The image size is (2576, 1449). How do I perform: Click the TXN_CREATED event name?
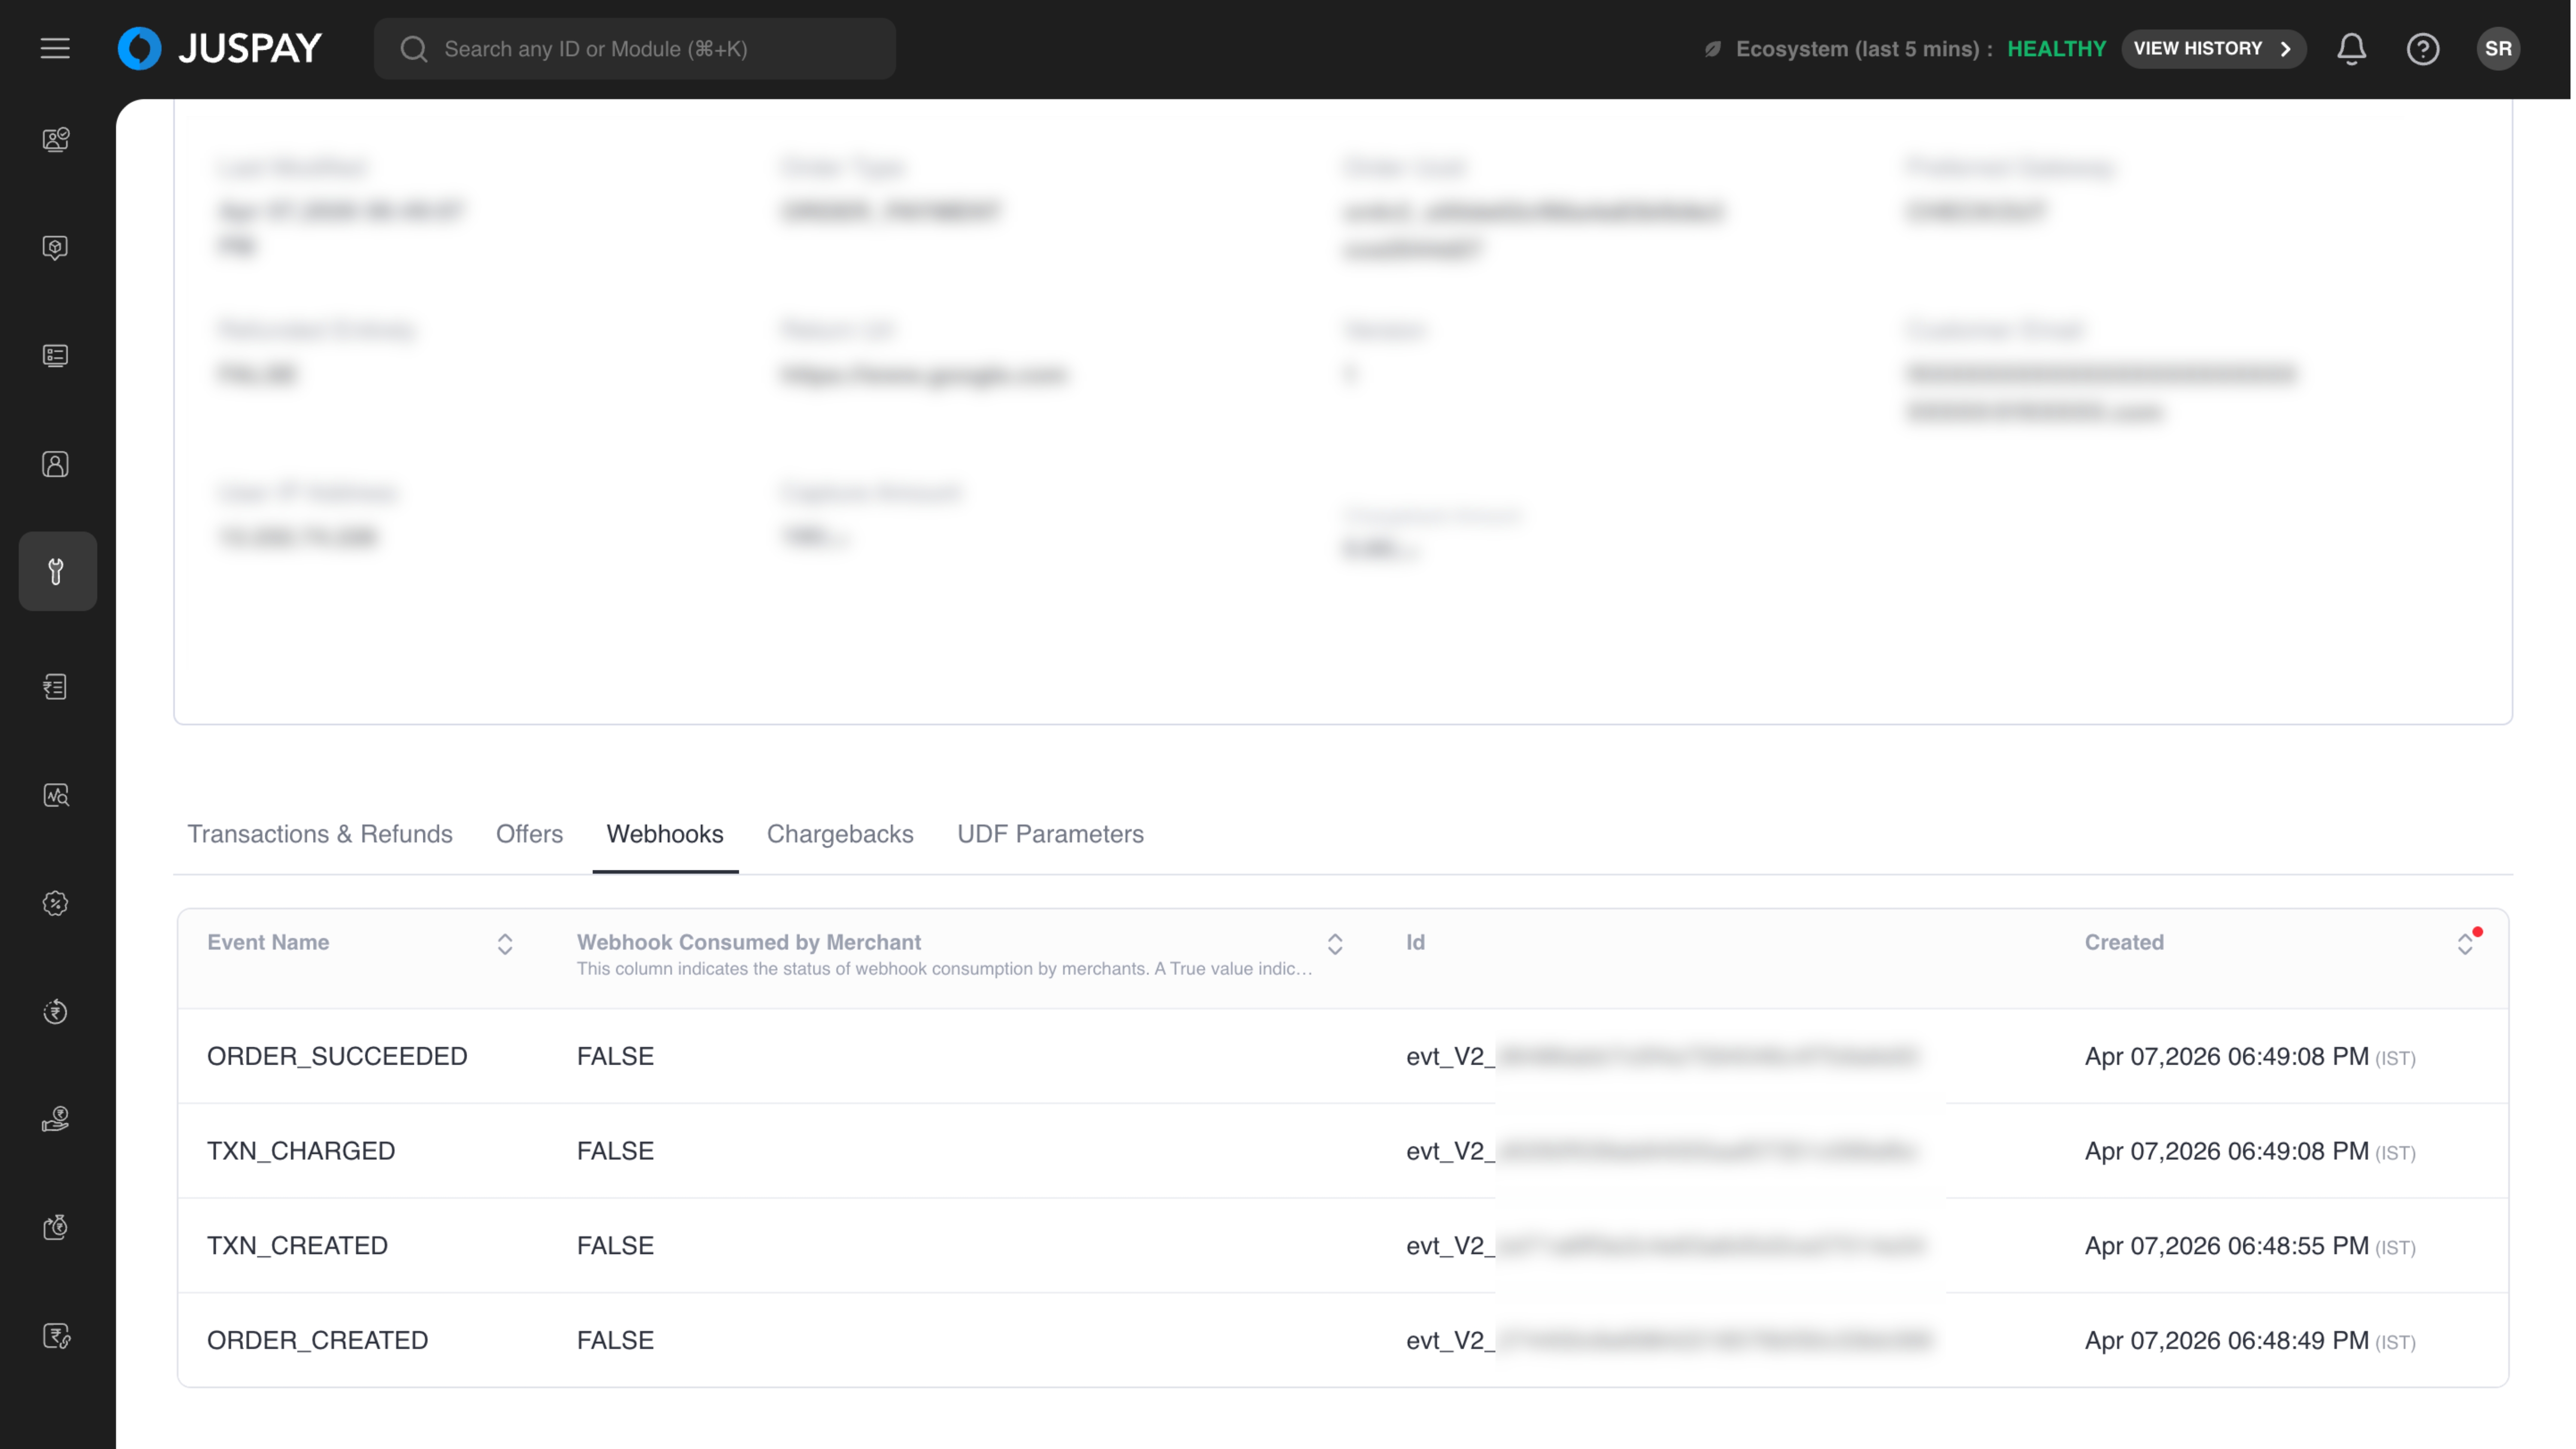pos(297,1245)
